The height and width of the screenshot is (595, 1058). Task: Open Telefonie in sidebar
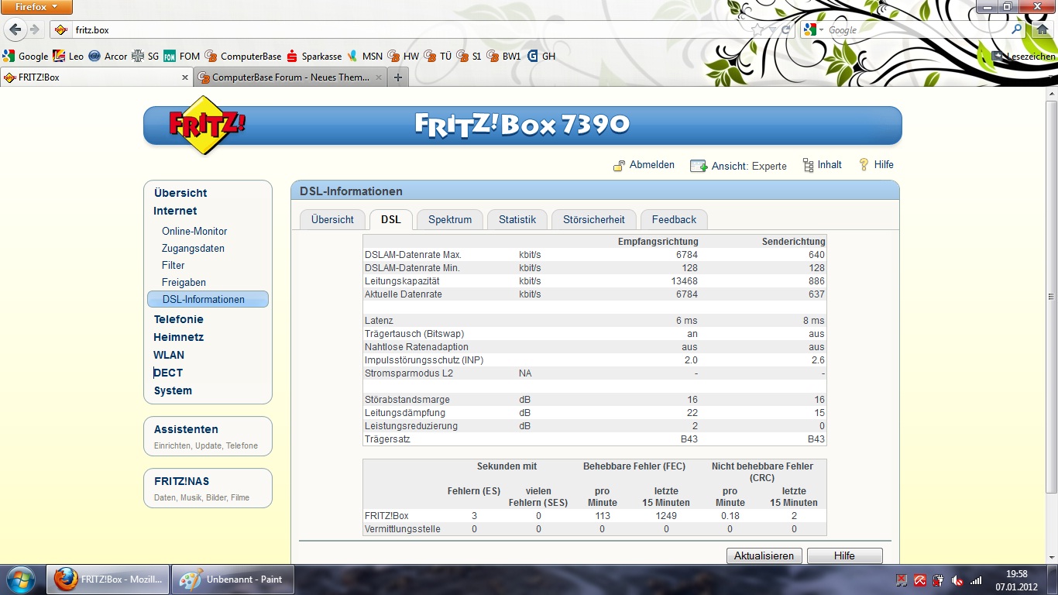[x=178, y=319]
